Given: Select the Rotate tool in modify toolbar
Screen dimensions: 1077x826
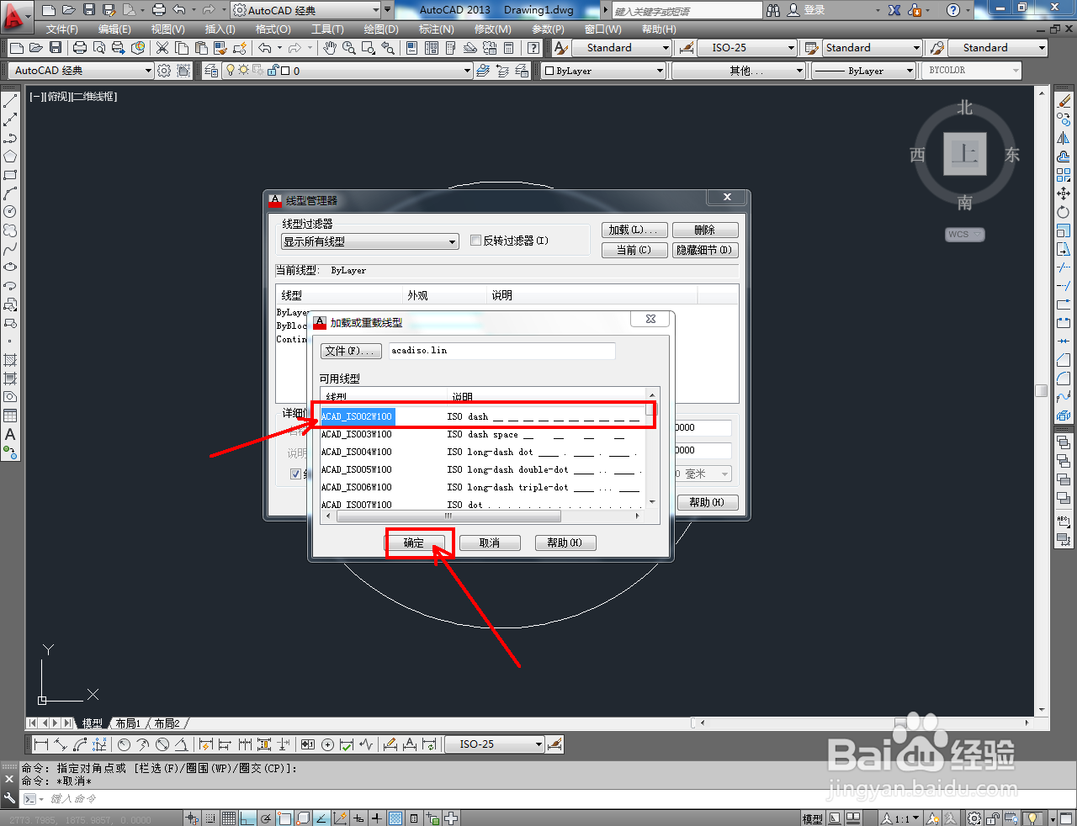Looking at the screenshot, I should click(1064, 212).
